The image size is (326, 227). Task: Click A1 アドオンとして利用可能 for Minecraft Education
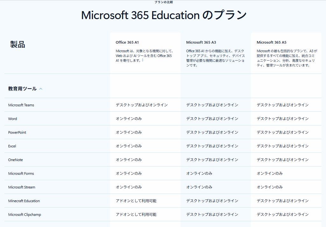tap(136, 201)
